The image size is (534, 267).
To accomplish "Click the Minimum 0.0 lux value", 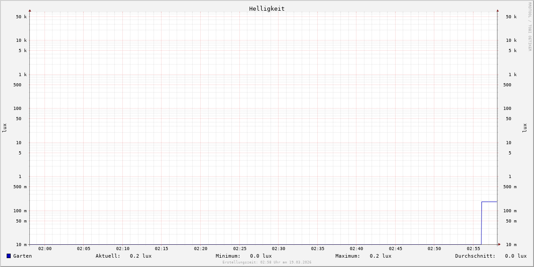I will (x=261, y=256).
